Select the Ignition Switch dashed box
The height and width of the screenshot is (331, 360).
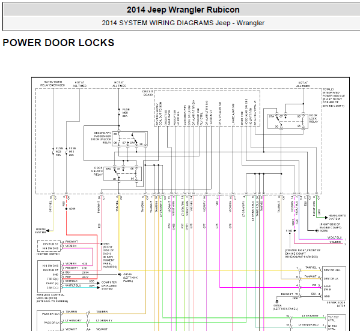(49, 246)
